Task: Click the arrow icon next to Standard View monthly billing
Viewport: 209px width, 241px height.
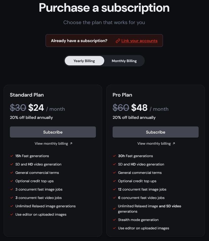Action: 71,143
